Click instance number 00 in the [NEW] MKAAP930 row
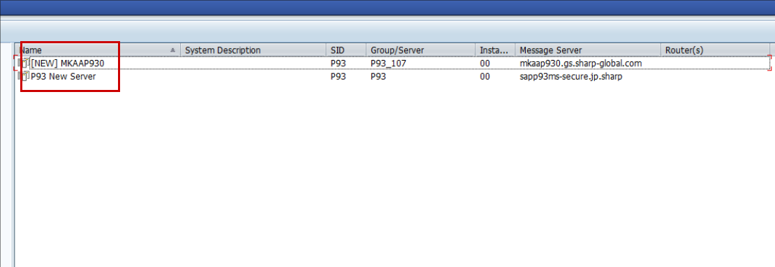 click(x=485, y=63)
